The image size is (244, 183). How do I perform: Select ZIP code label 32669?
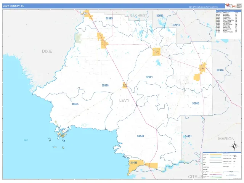coord(160,16)
